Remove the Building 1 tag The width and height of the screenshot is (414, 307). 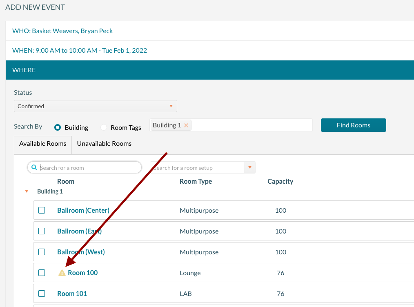[x=186, y=125]
